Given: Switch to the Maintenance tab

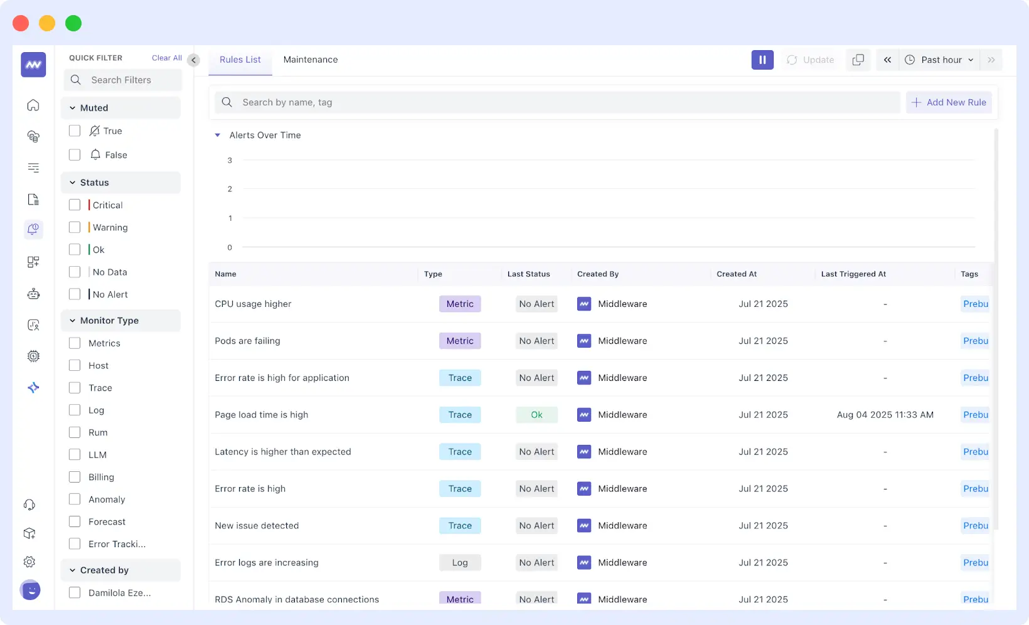Looking at the screenshot, I should pos(311,60).
